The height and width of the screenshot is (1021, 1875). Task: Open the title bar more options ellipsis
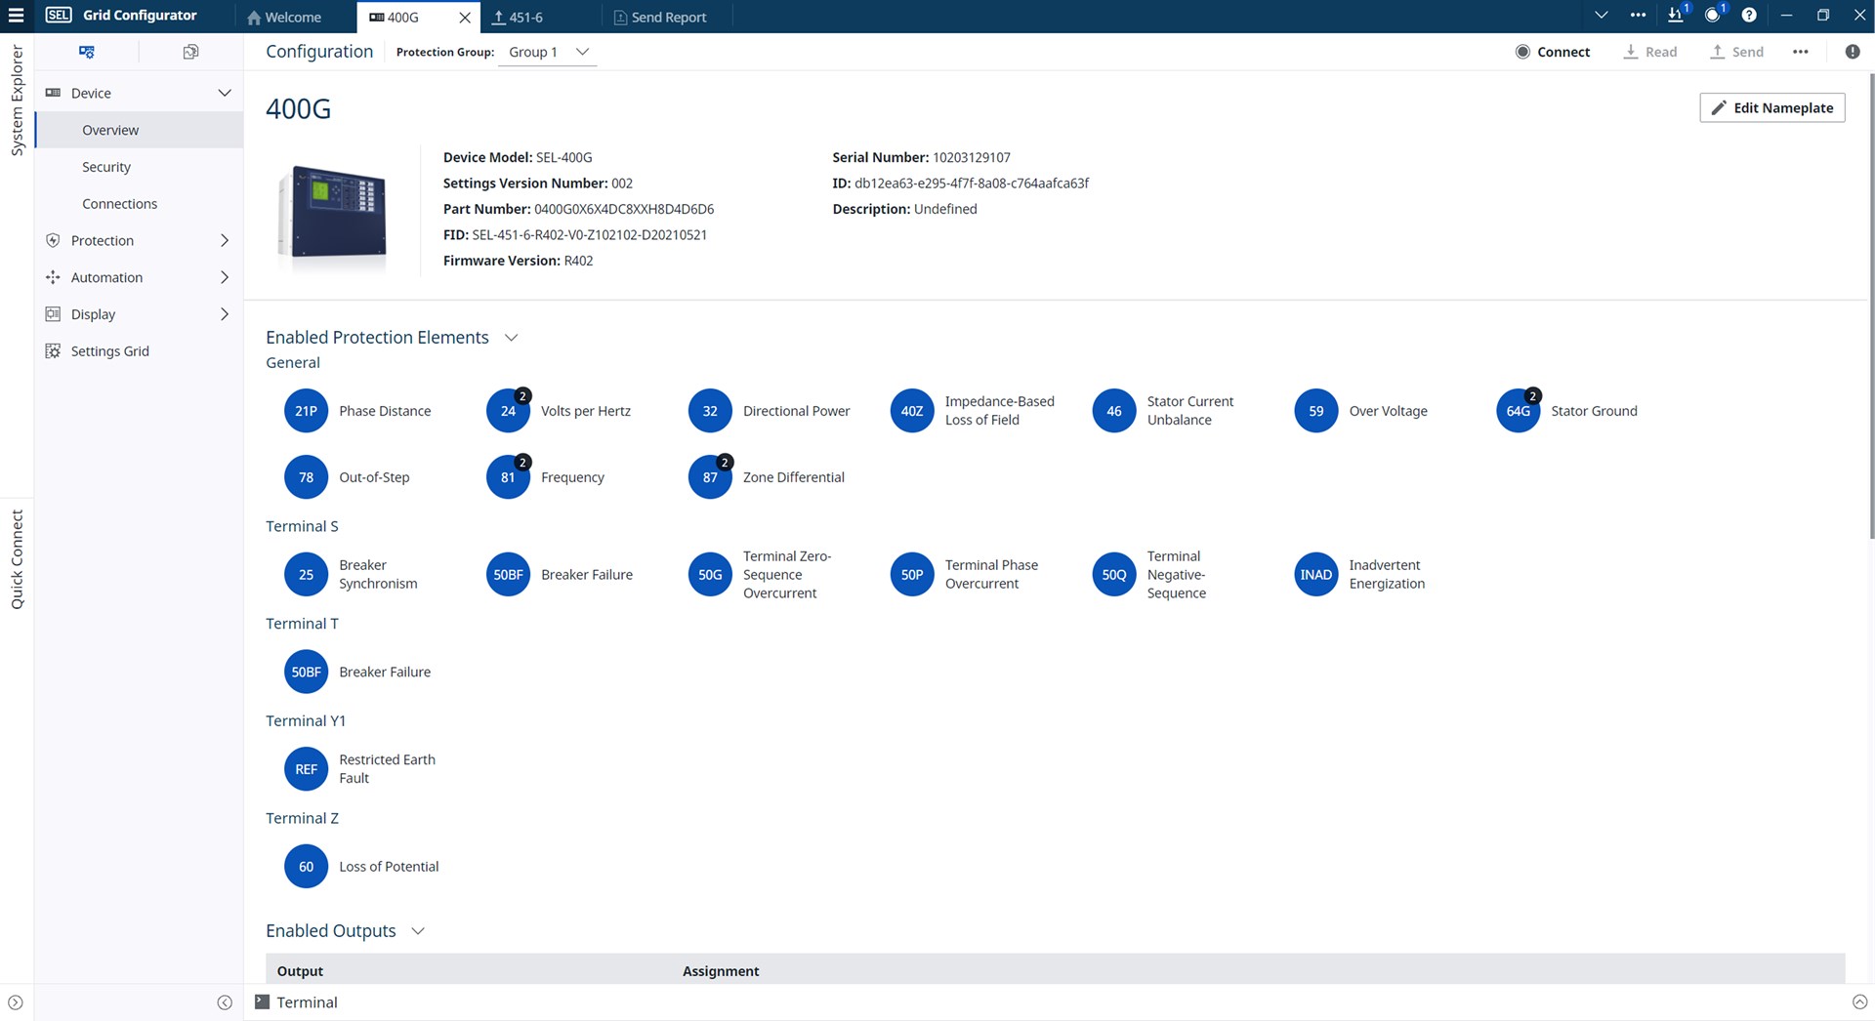point(1638,16)
